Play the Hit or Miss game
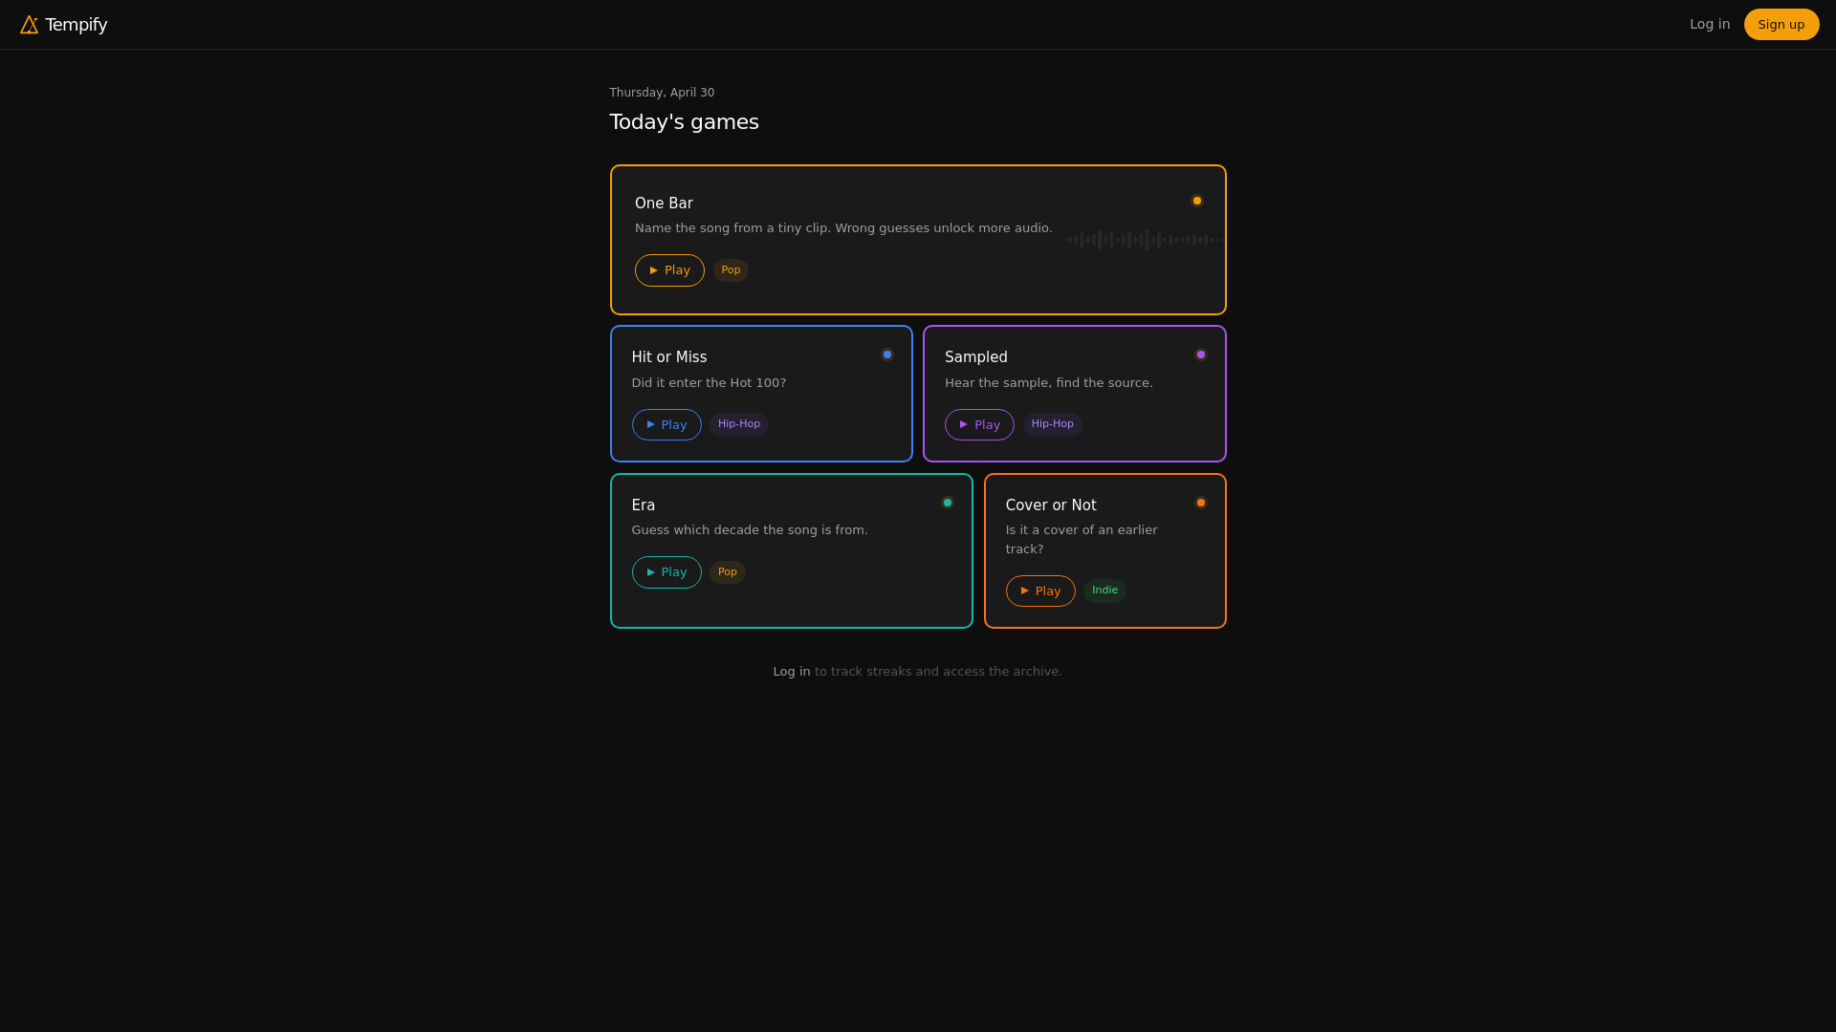Image resolution: width=1836 pixels, height=1032 pixels. tap(667, 425)
